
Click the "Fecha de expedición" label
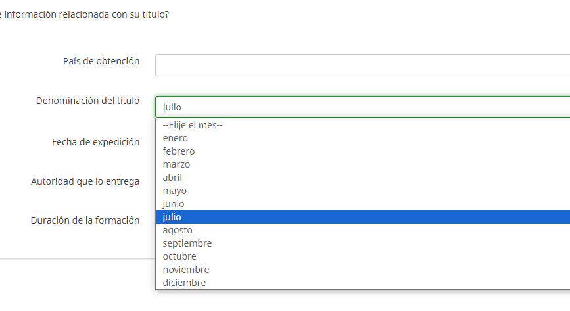95,142
